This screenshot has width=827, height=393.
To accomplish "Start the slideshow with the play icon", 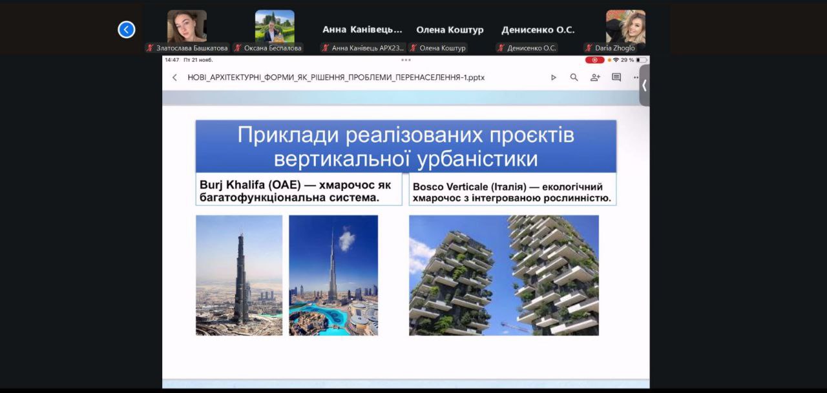I will (553, 77).
